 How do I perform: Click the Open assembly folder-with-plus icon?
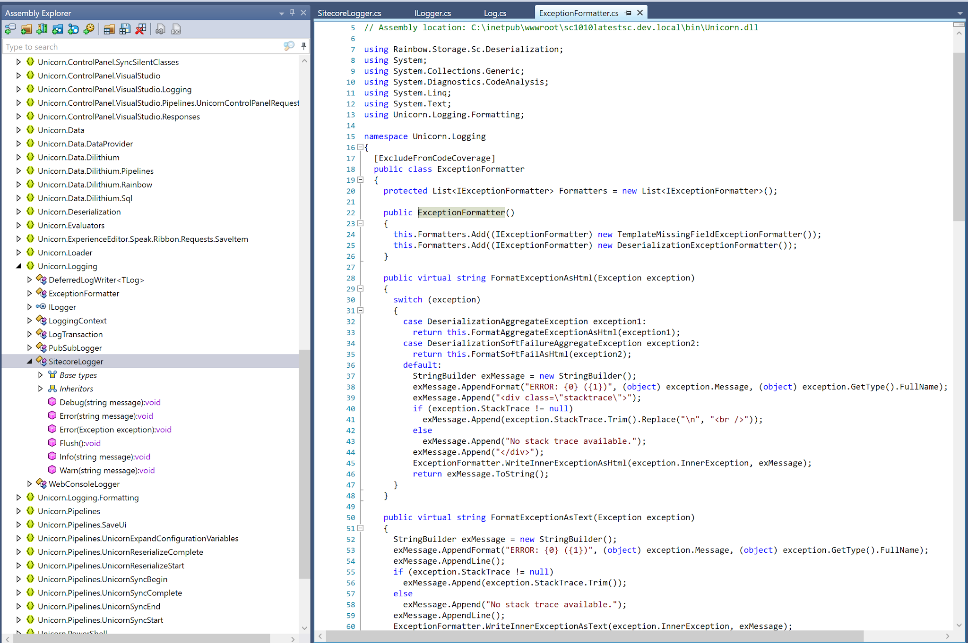(26, 29)
